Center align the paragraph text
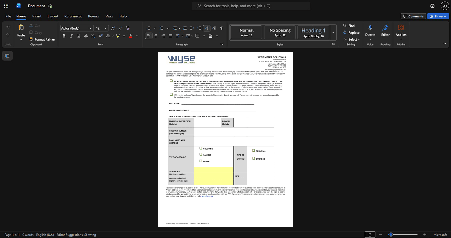This screenshot has height=238, width=451. [156, 36]
